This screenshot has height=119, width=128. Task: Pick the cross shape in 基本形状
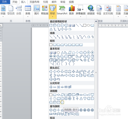(85, 56)
